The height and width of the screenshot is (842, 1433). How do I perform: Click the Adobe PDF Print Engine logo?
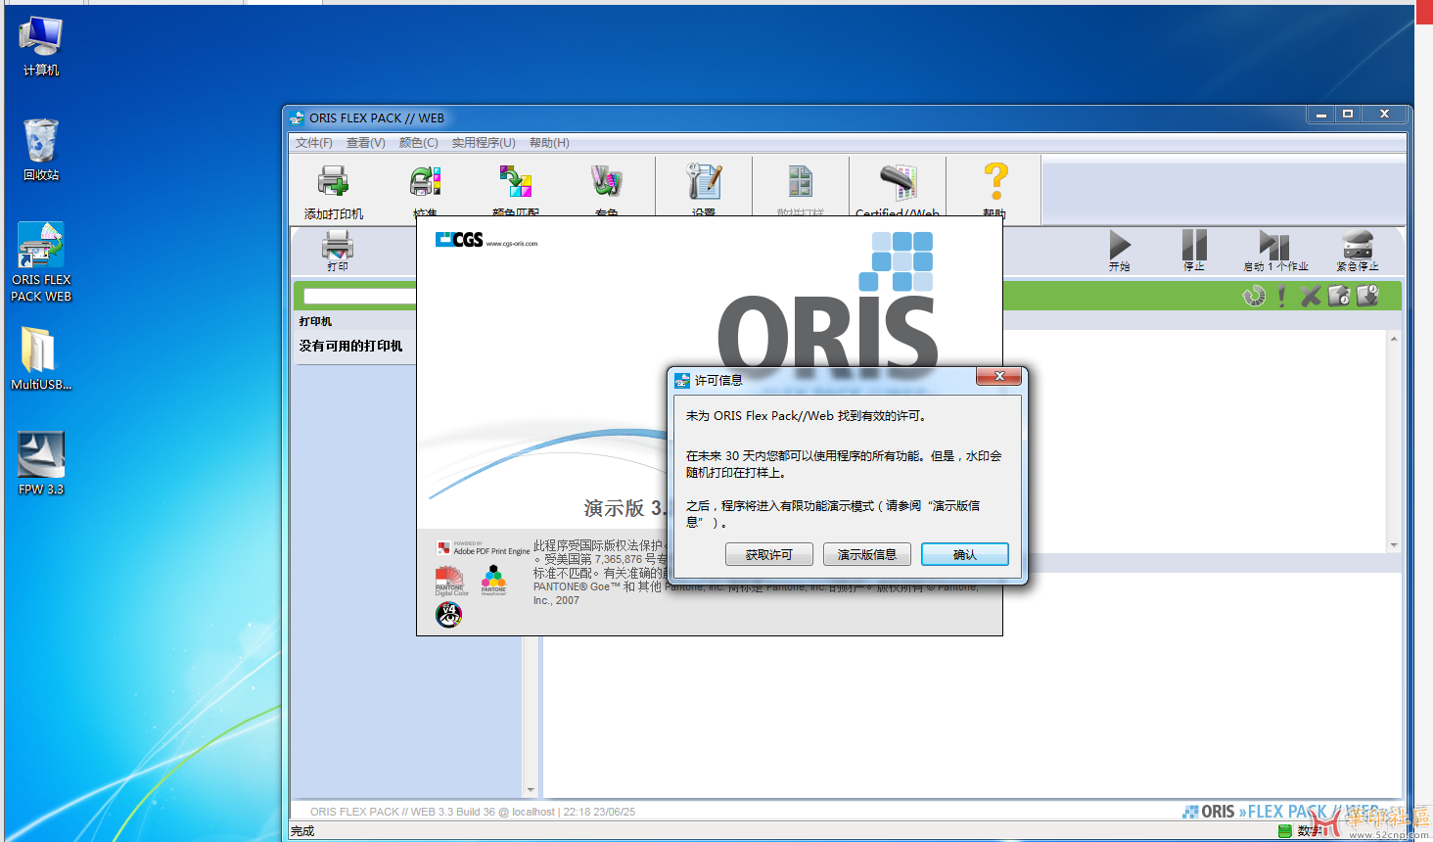click(484, 548)
